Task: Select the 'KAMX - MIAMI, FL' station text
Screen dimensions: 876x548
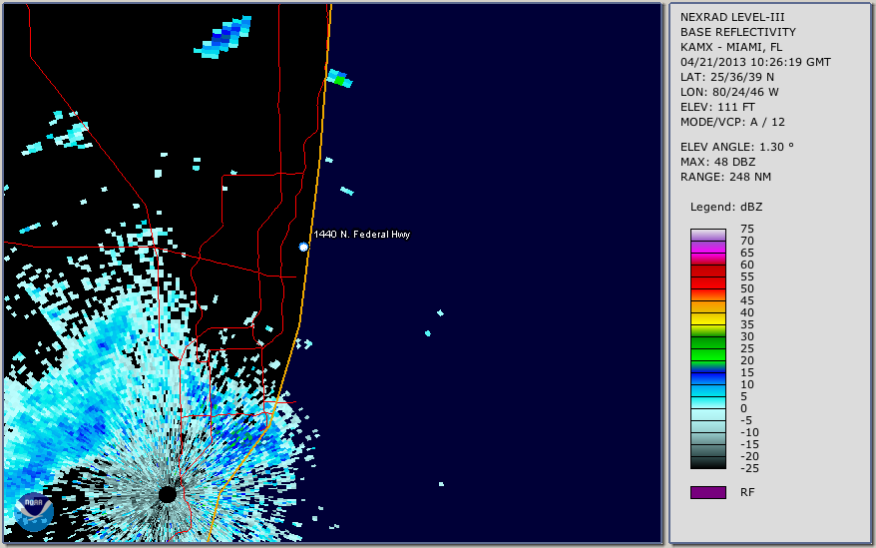Action: tap(731, 47)
